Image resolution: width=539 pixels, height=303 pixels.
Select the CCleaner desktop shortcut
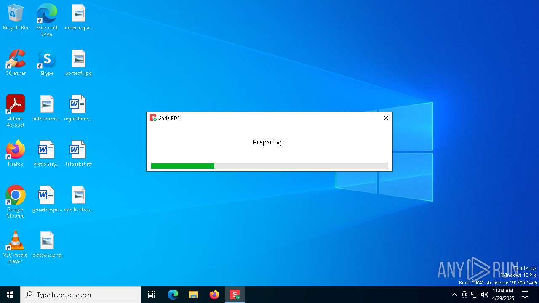(16, 63)
